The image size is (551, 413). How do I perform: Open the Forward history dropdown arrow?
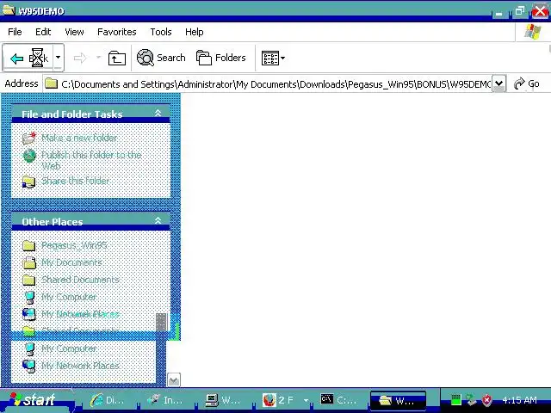[98, 58]
